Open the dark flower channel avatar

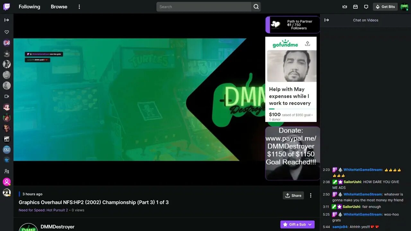pyautogui.click(x=7, y=53)
